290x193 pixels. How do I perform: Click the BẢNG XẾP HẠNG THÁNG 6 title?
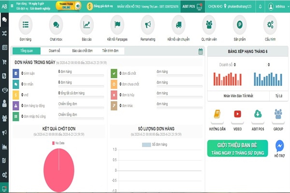pos(247,52)
